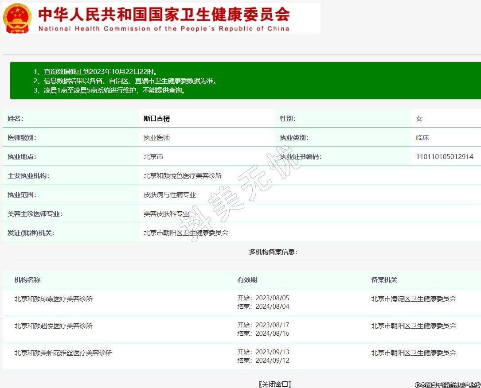Click the 备案机关 column header

(384, 280)
